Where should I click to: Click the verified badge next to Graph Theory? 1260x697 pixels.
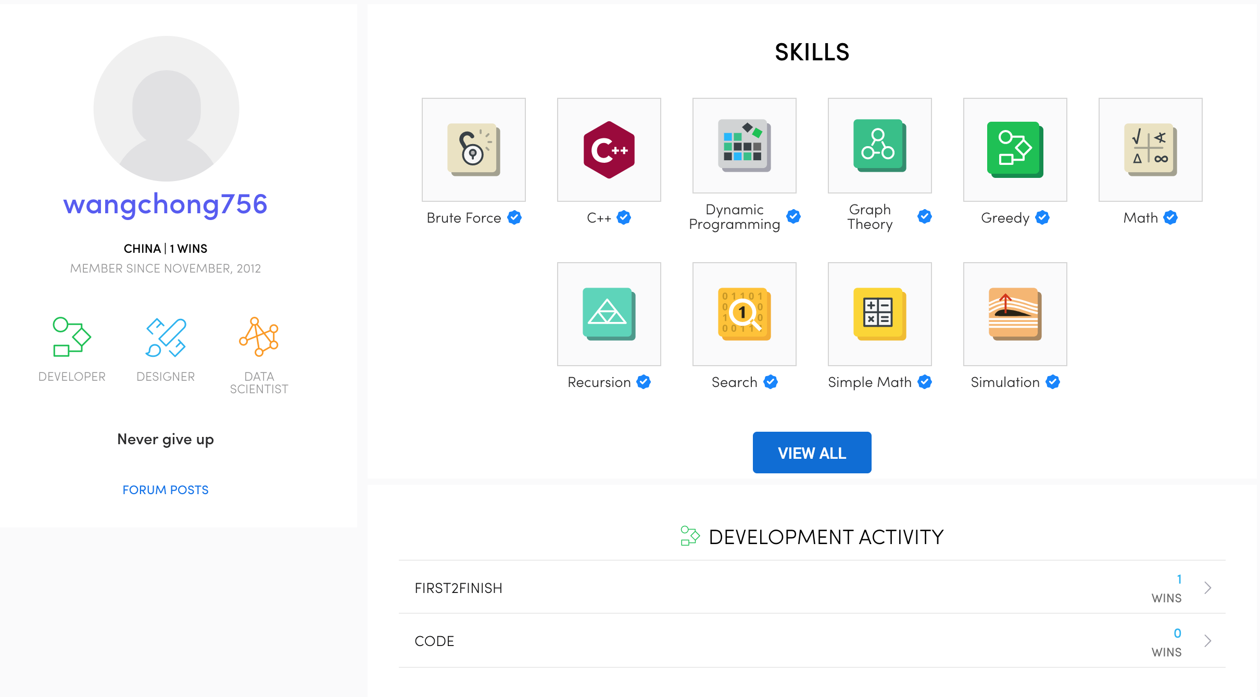click(x=925, y=216)
